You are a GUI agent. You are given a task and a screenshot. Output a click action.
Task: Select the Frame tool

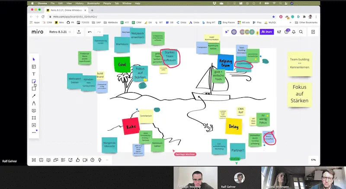(x=34, y=118)
